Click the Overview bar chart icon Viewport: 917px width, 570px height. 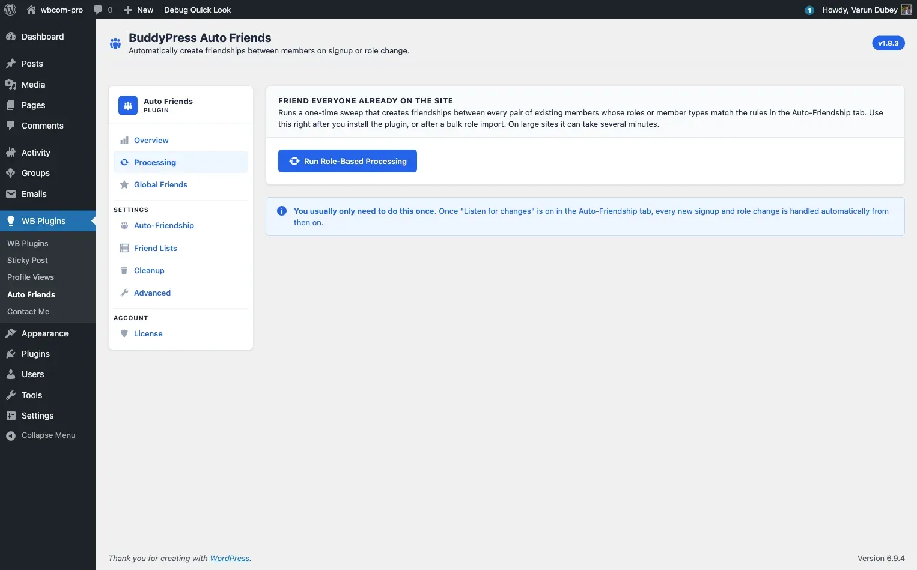pyautogui.click(x=124, y=140)
